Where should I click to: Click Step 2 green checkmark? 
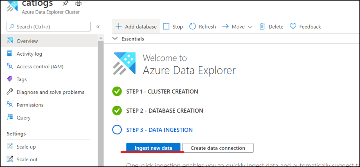117,111
